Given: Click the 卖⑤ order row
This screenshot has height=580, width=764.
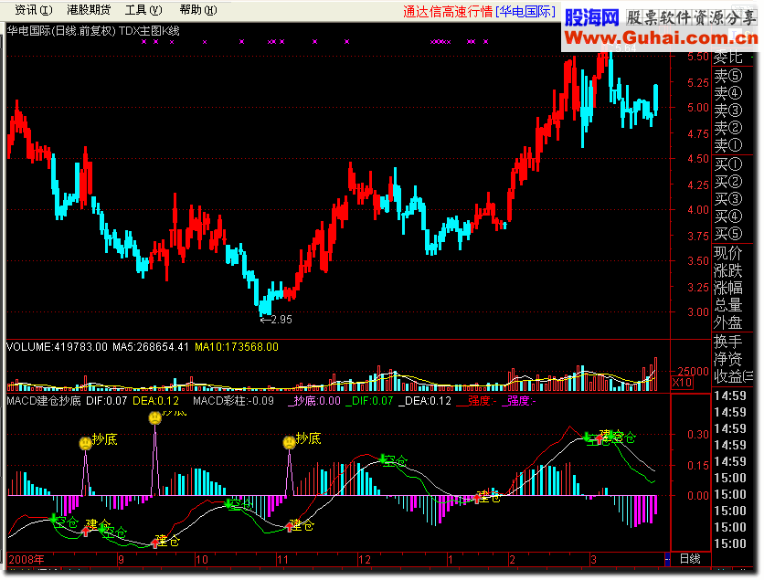Looking at the screenshot, I should tap(728, 76).
